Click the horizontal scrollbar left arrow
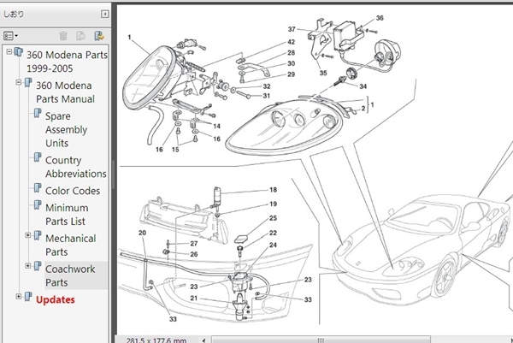The height and width of the screenshot is (343, 513). [x=203, y=340]
